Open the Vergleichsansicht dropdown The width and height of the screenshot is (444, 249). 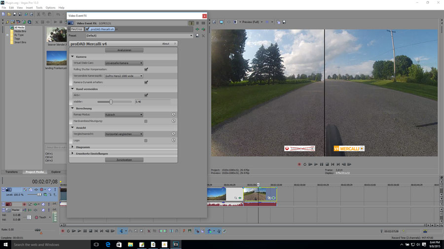tap(124, 134)
